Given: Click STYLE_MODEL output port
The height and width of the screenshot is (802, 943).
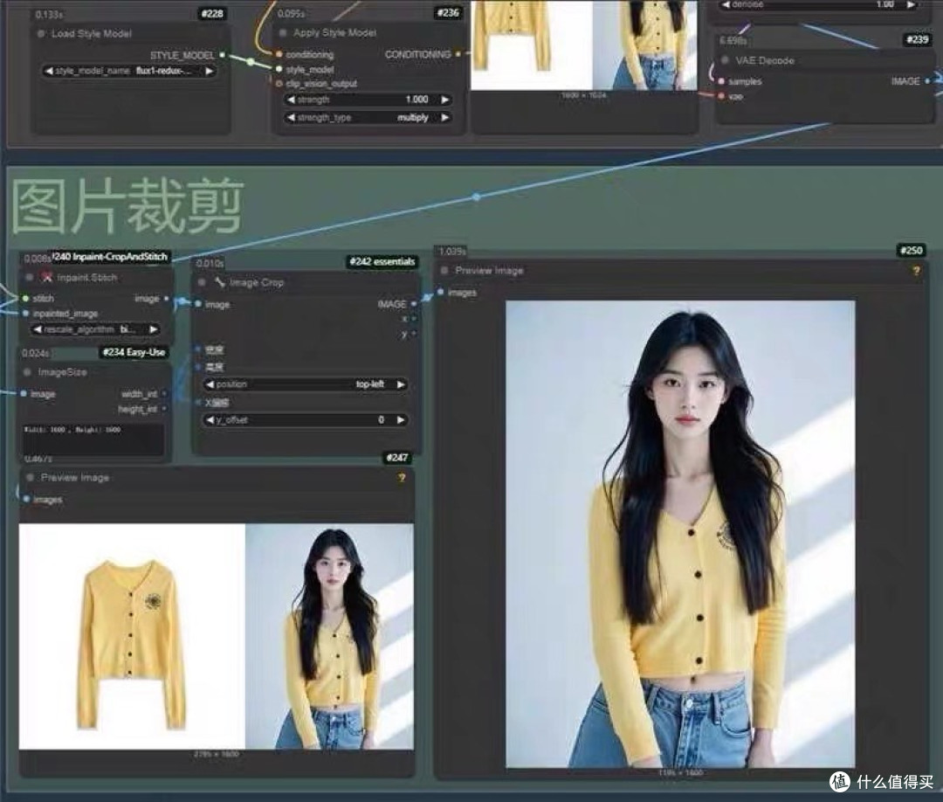Looking at the screenshot, I should click(x=223, y=55).
